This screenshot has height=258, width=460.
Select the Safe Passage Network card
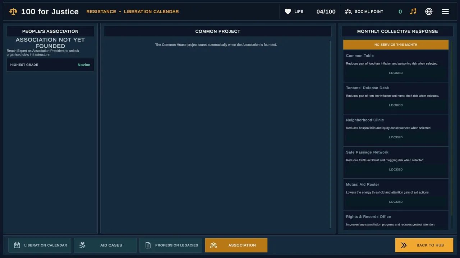point(396,163)
